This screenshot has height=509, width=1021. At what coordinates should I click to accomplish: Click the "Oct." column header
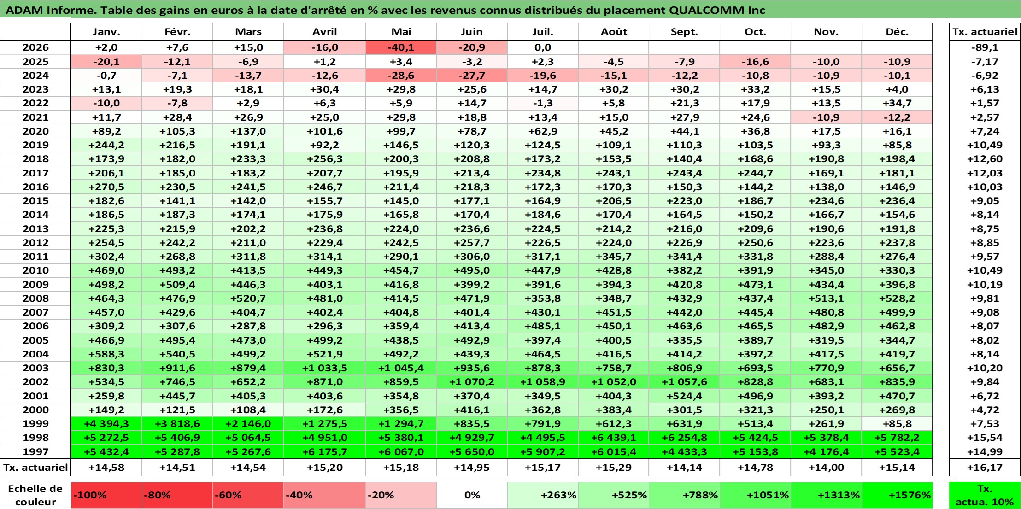coord(756,32)
